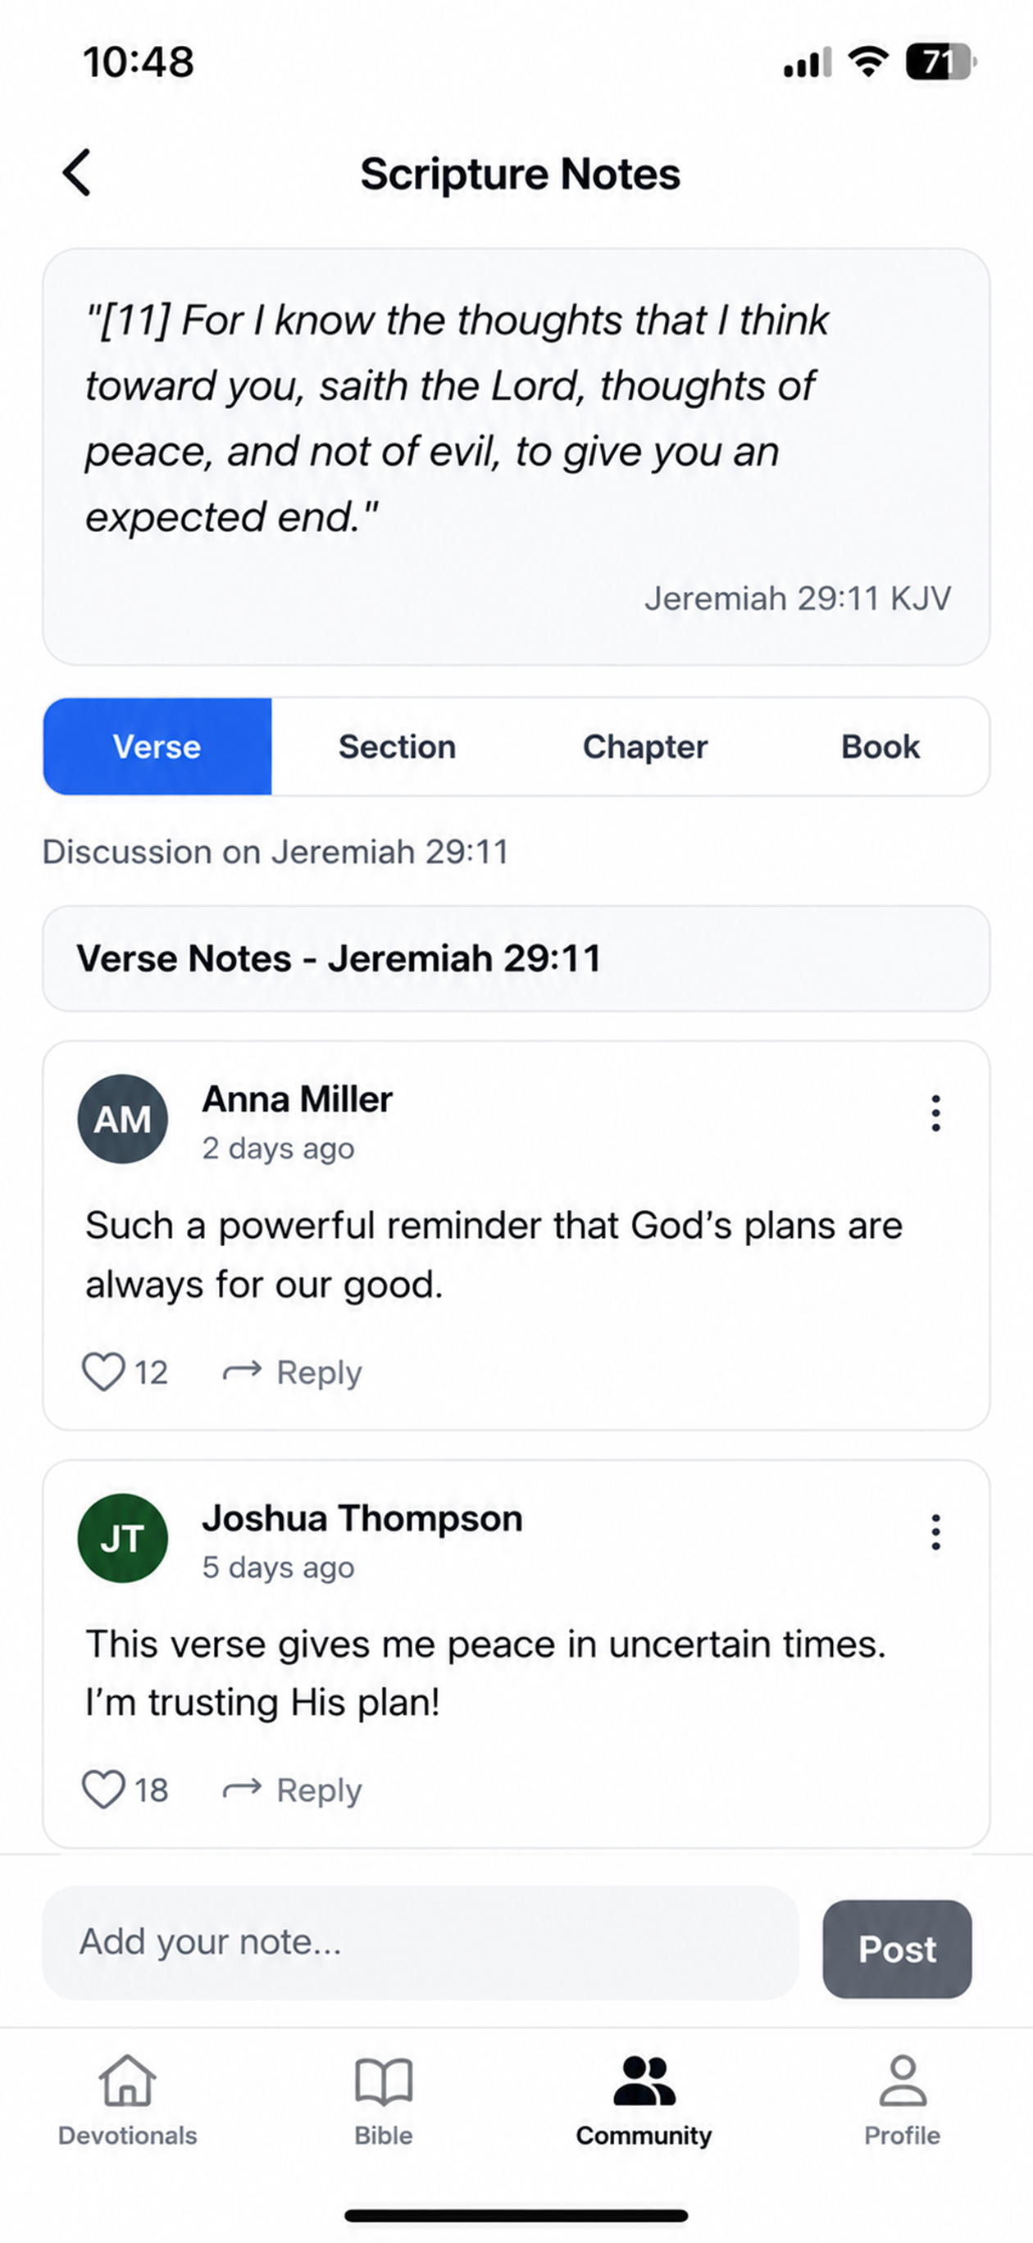
Task: Tap the Add your note field
Action: (421, 1943)
